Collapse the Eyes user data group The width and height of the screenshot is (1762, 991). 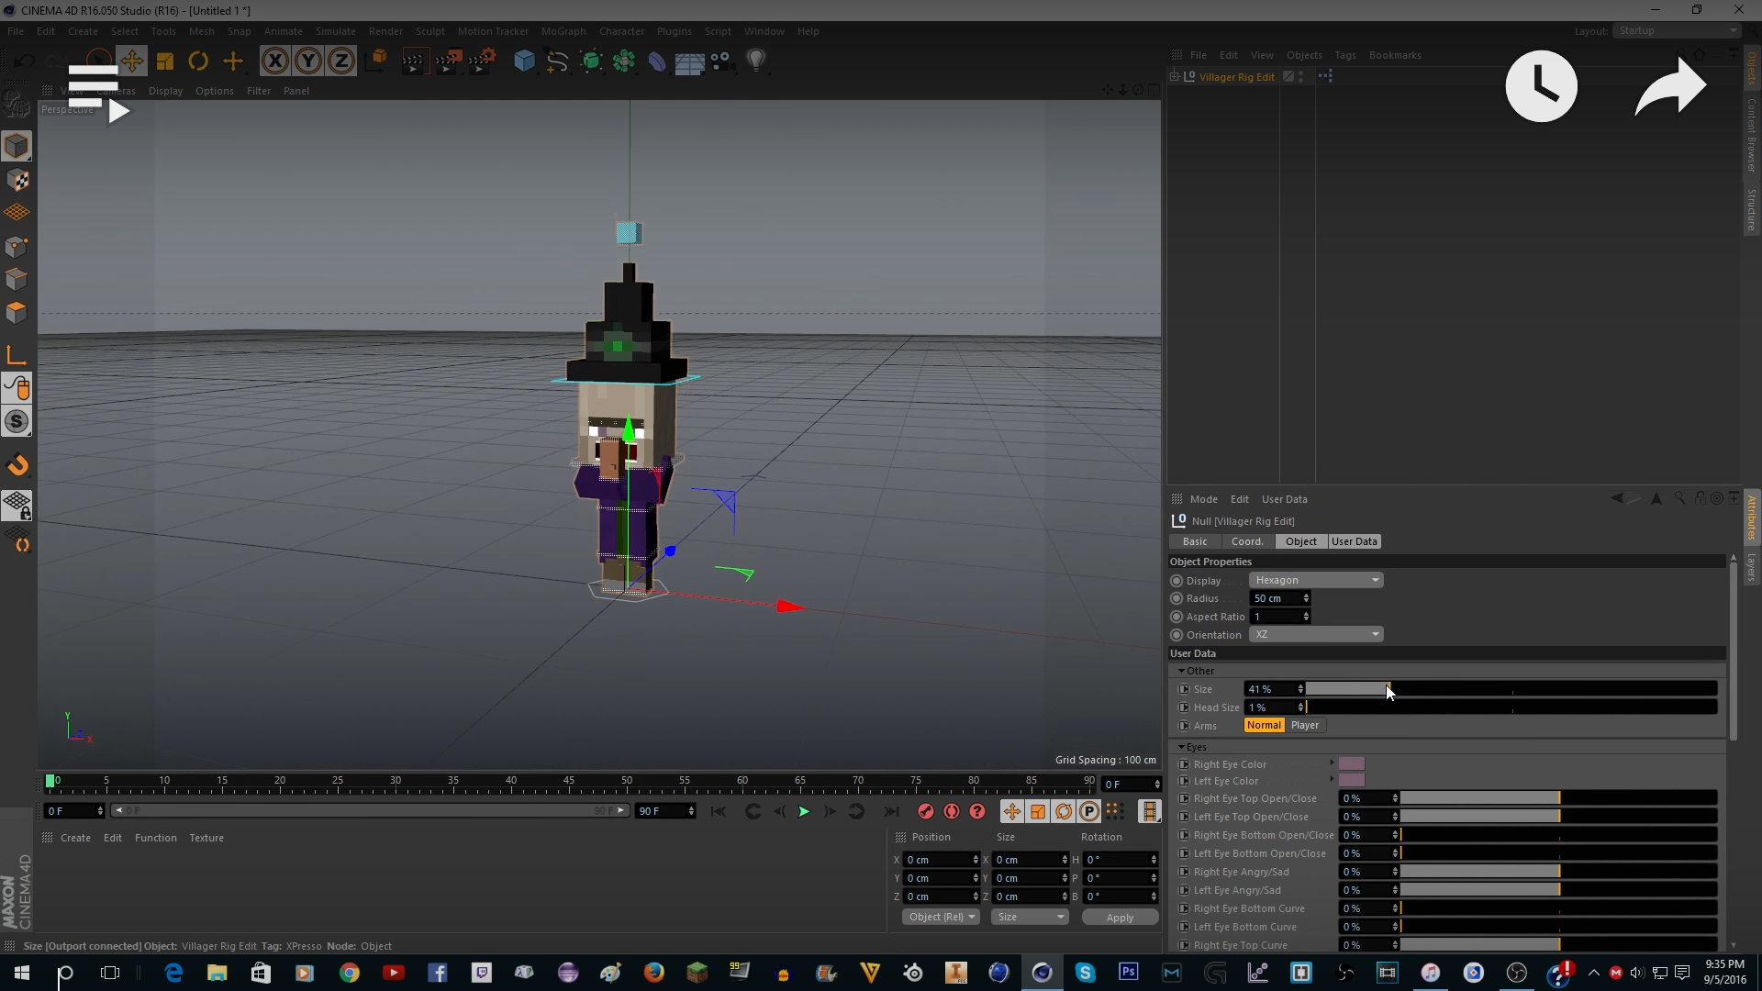1181,747
